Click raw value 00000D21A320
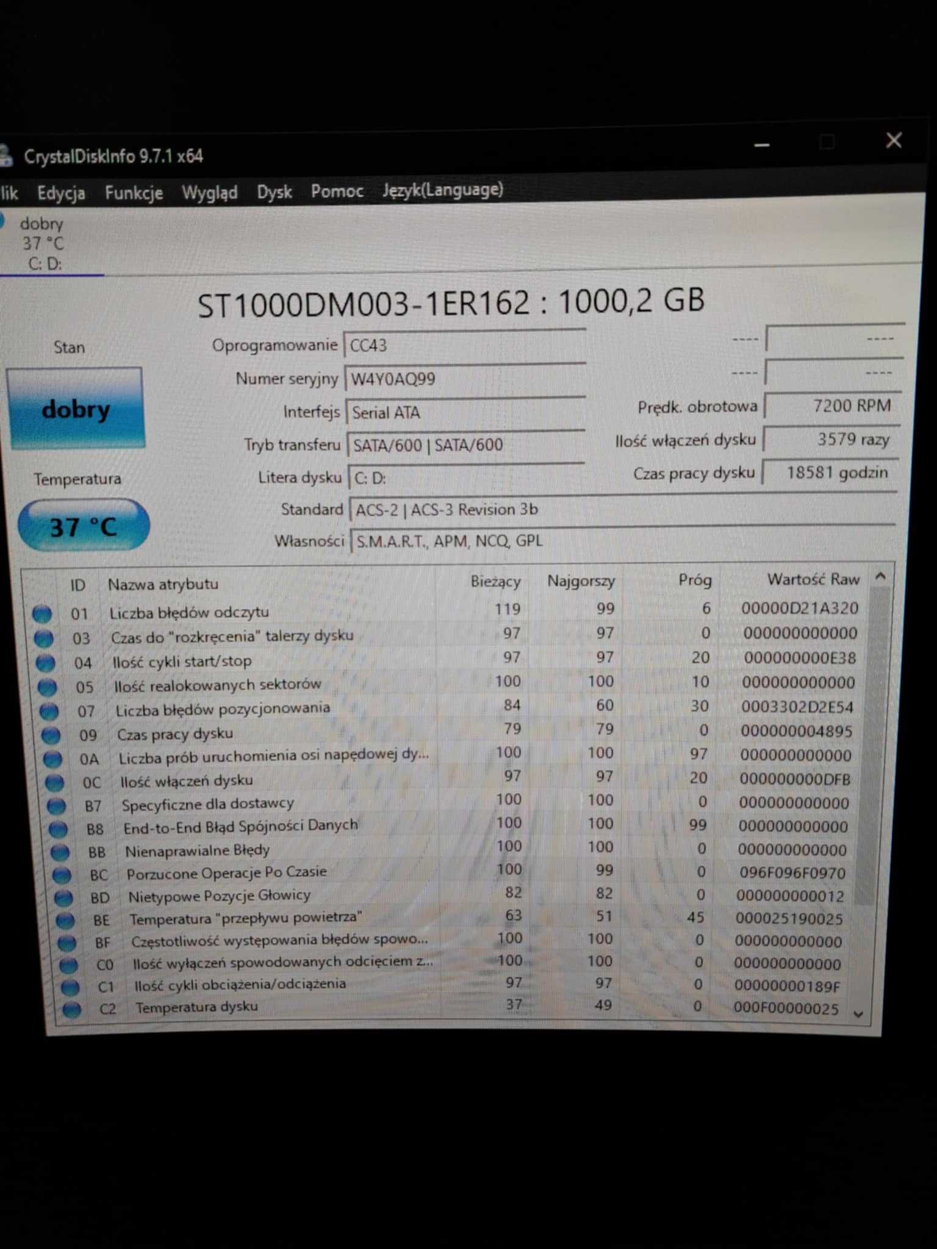 point(800,608)
